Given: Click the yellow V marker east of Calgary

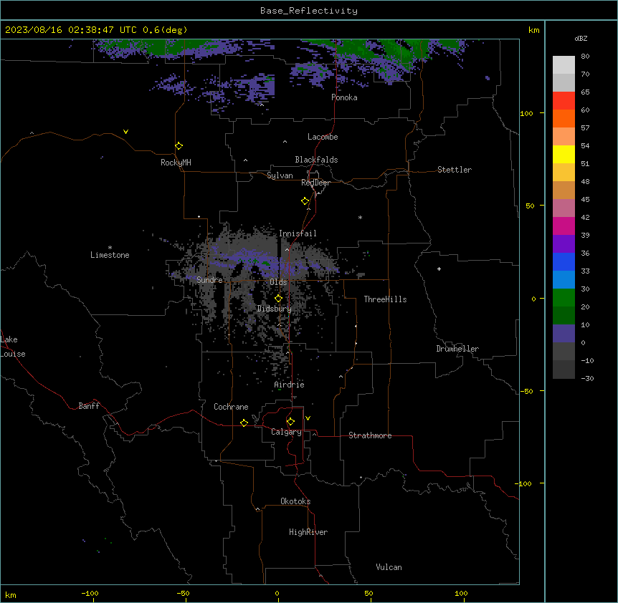Looking at the screenshot, I should (x=308, y=418).
